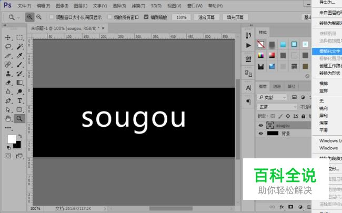The image size is (342, 213).
Task: Lock layer position
Action: (x=288, y=116)
